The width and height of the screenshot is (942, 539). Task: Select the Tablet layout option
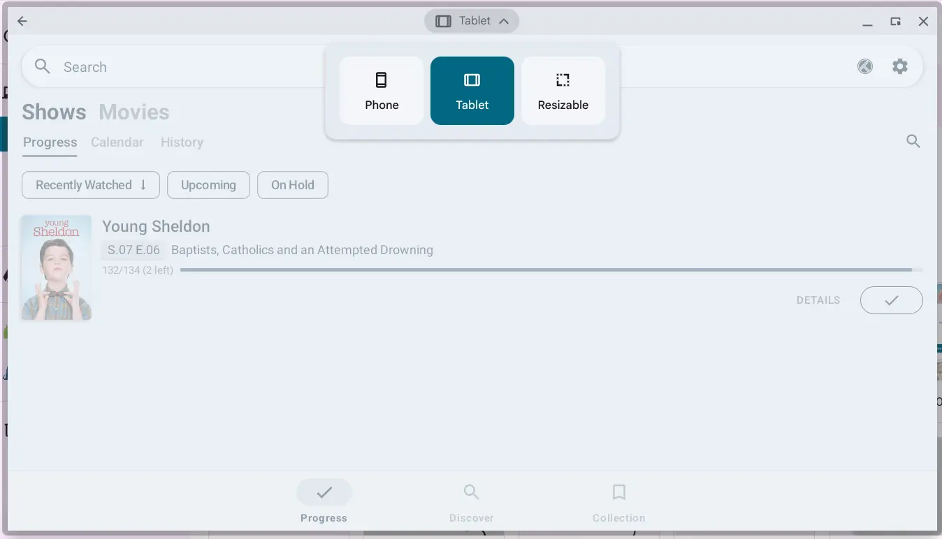click(472, 91)
